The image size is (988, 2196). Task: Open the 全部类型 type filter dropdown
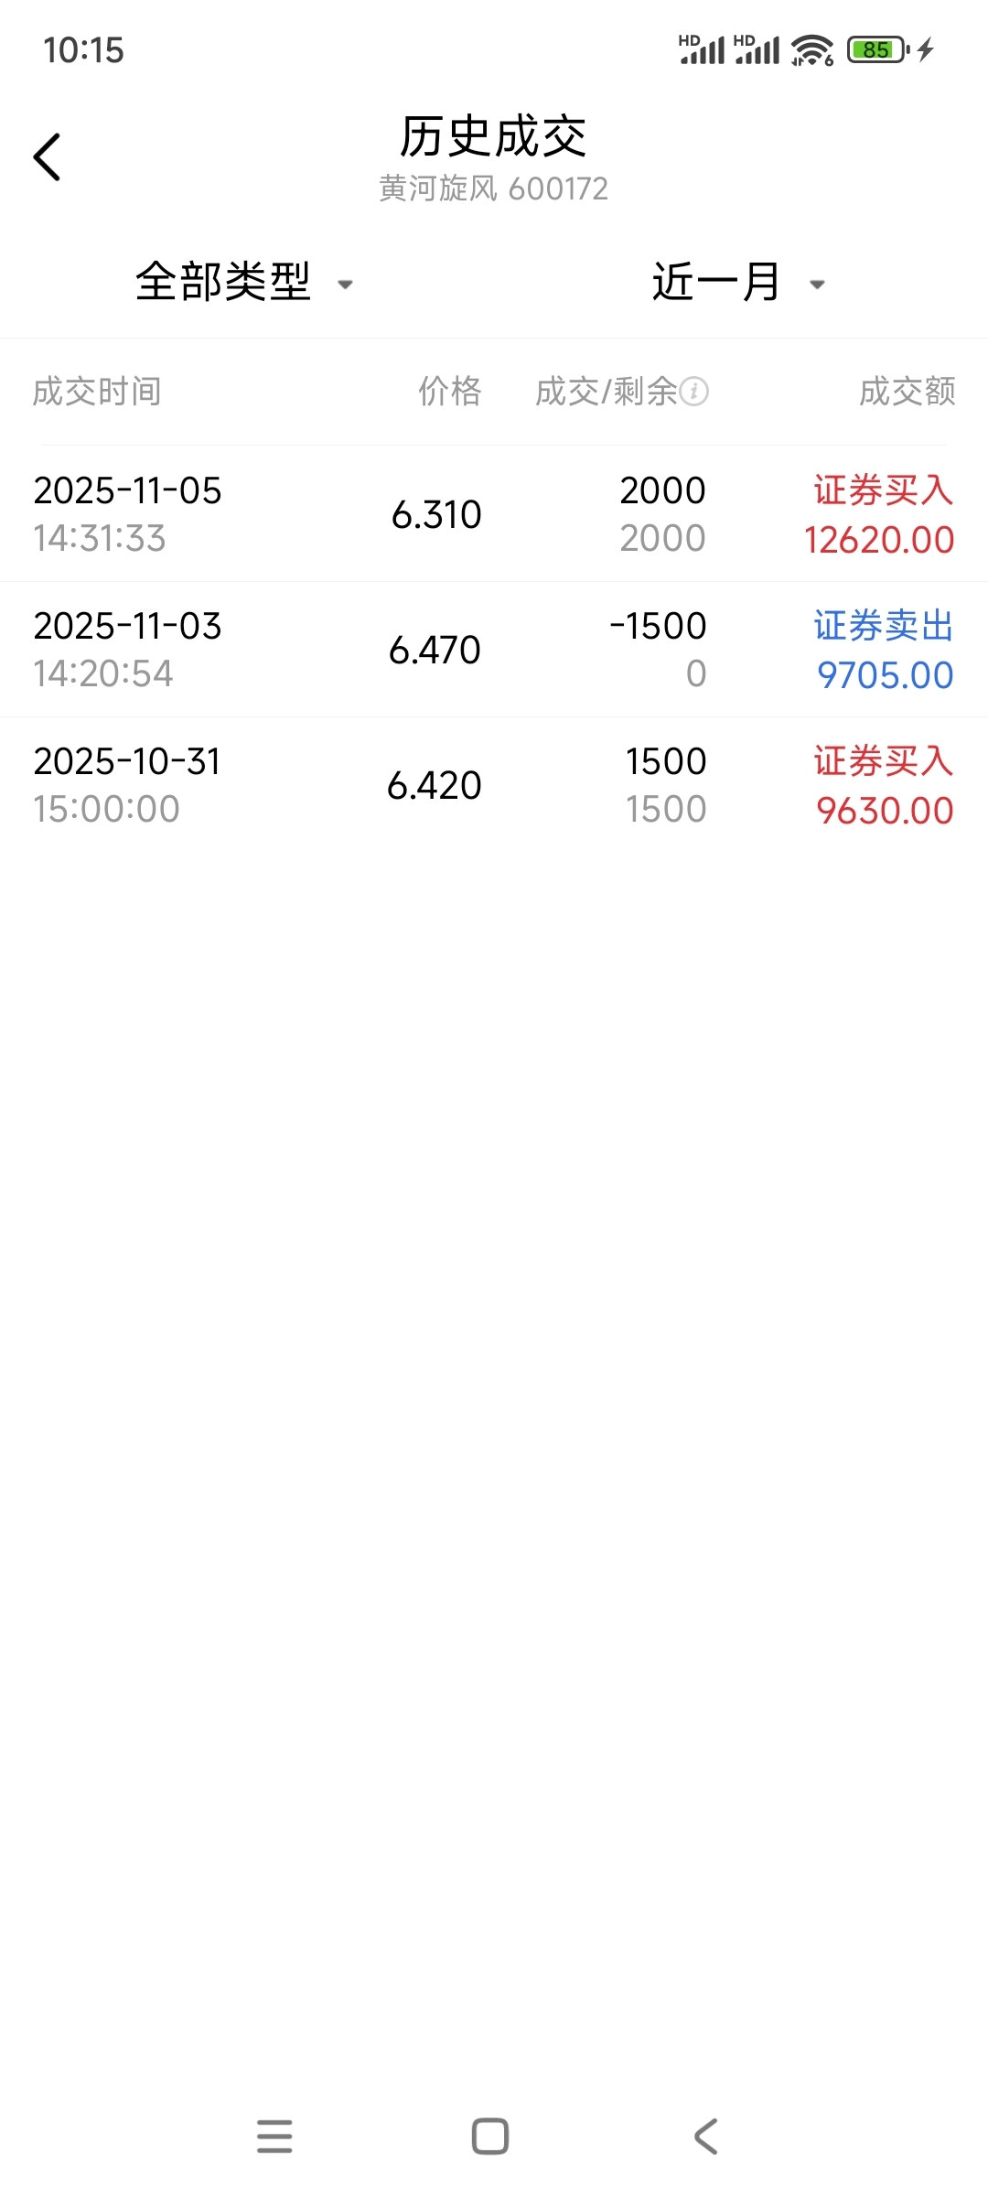tap(223, 282)
